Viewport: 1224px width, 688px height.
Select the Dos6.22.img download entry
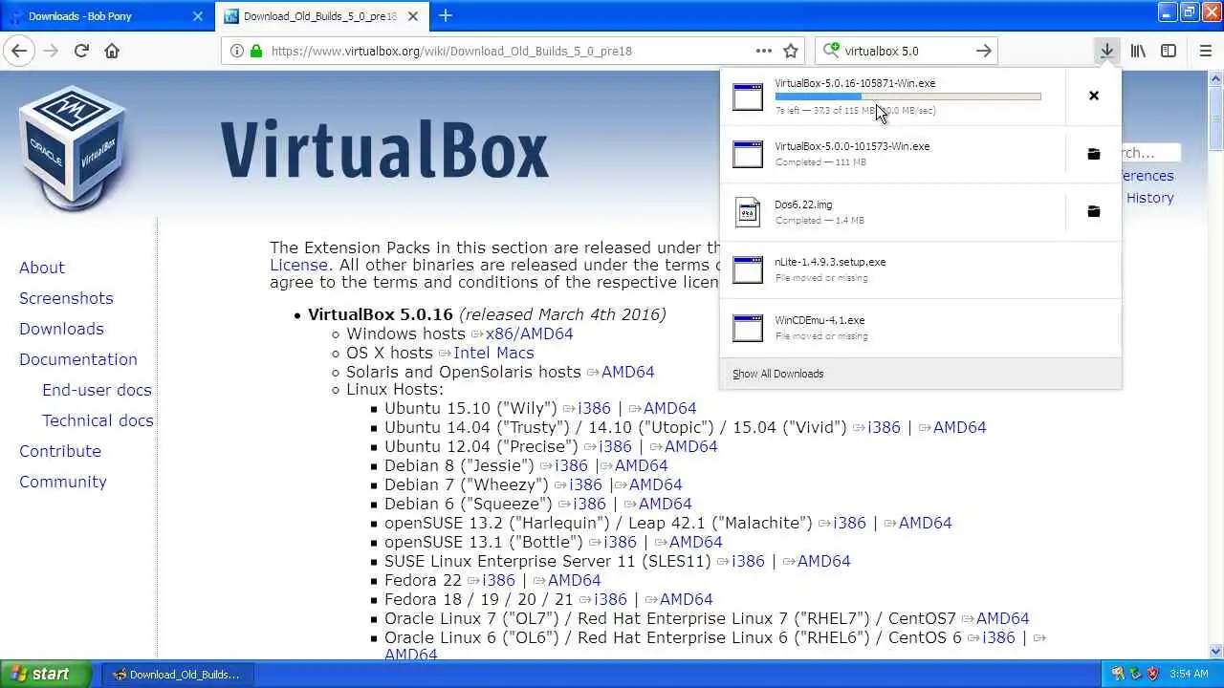coord(892,211)
